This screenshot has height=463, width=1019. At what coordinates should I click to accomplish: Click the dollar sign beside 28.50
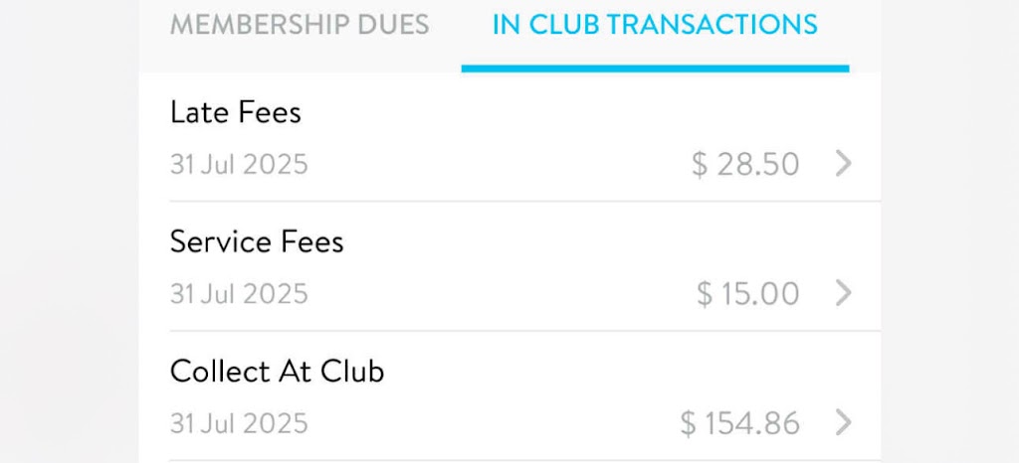(x=700, y=164)
